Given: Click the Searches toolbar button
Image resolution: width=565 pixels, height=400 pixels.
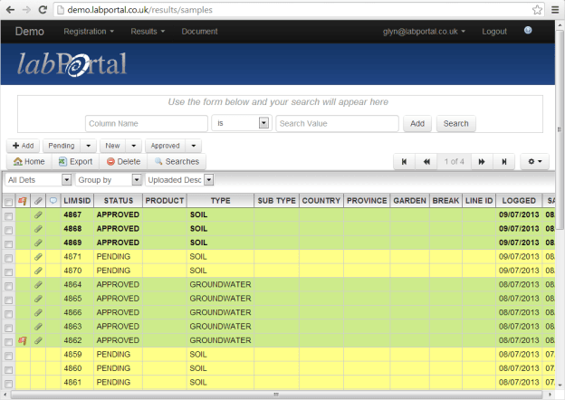Looking at the screenshot, I should [177, 162].
